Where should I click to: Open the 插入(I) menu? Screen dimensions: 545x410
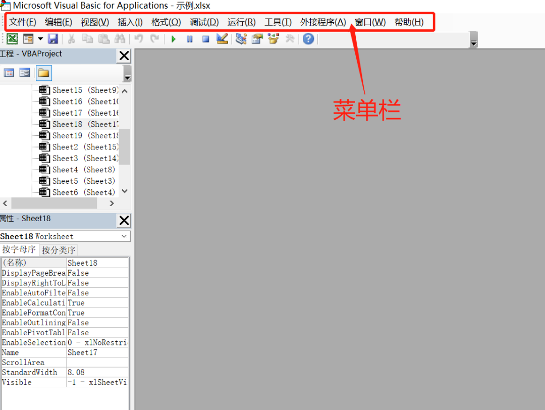click(x=130, y=22)
